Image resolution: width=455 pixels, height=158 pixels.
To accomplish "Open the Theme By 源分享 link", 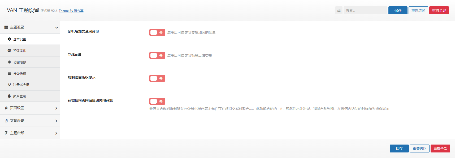I will [71, 11].
